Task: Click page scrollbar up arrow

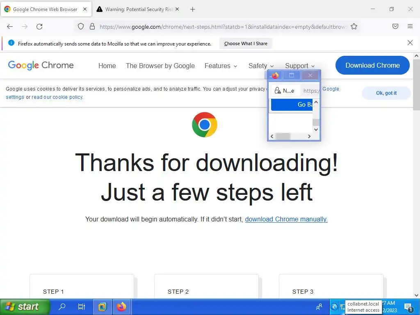Action: (416, 56)
